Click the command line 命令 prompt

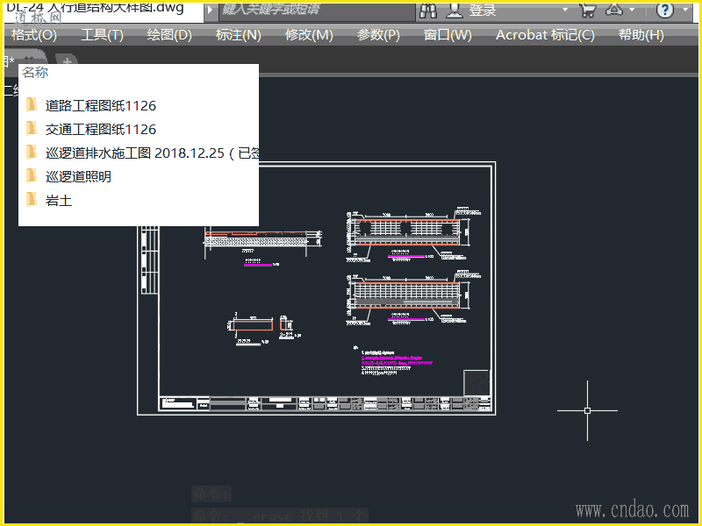[211, 494]
